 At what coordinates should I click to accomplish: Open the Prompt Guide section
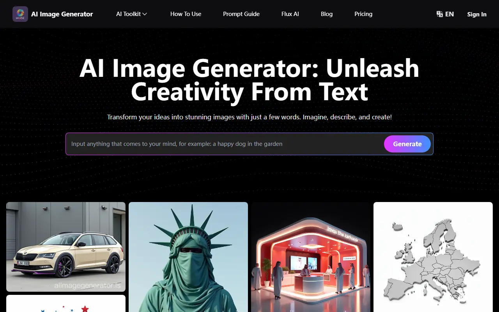click(x=241, y=14)
